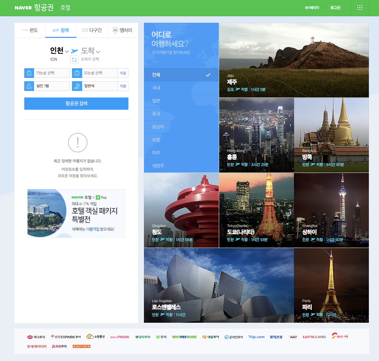The height and width of the screenshot is (361, 379).
Task: Switch to the 편도 one-way tab
Action: 30,30
